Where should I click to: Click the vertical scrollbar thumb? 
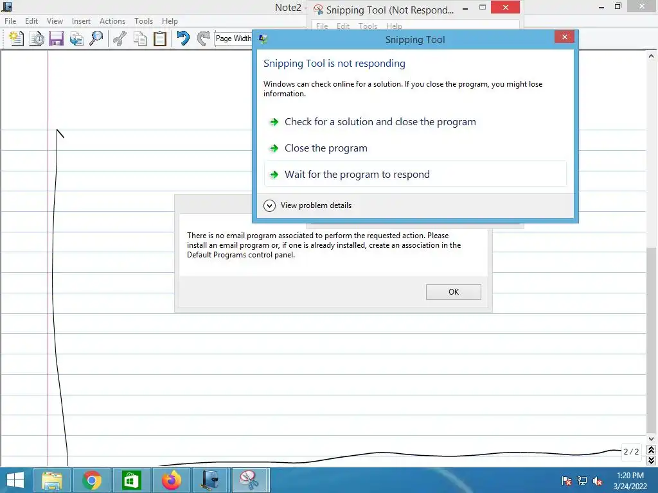(652, 340)
